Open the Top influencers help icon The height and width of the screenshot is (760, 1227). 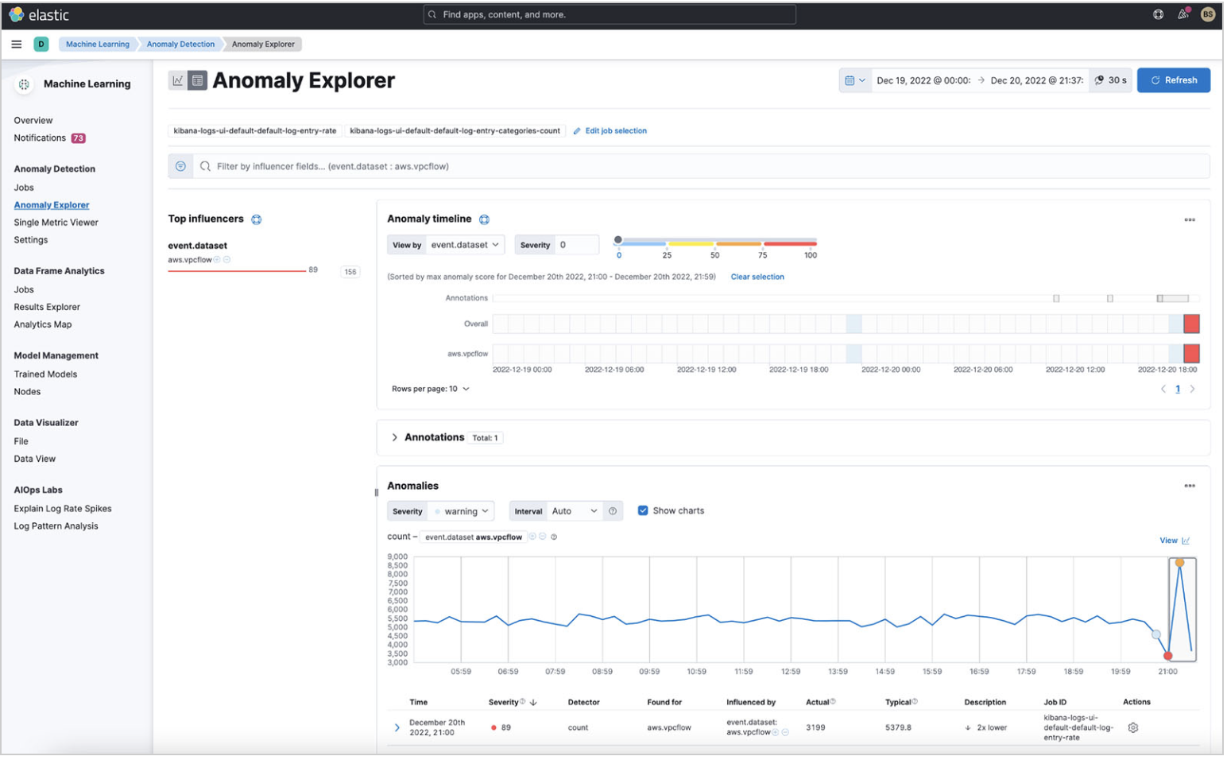256,219
